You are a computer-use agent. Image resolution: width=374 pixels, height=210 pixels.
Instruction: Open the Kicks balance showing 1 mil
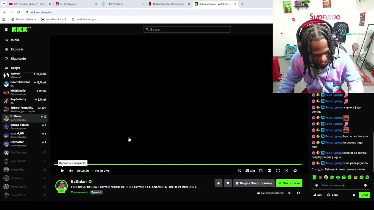click(333, 195)
